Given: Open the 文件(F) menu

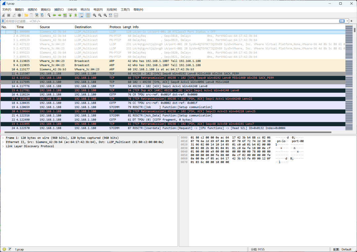Looking at the screenshot, I should coord(7,10).
